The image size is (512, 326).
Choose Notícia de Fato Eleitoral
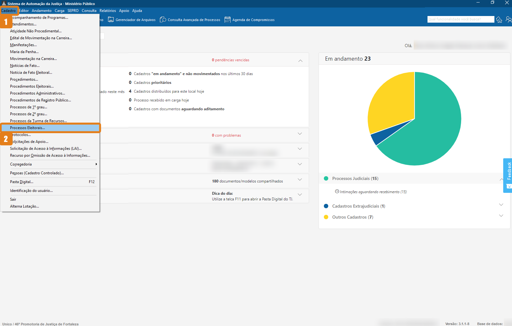50,73
